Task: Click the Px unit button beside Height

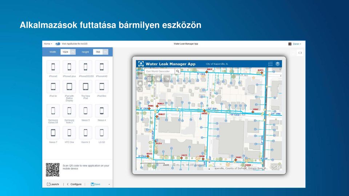Action: [x=105, y=52]
